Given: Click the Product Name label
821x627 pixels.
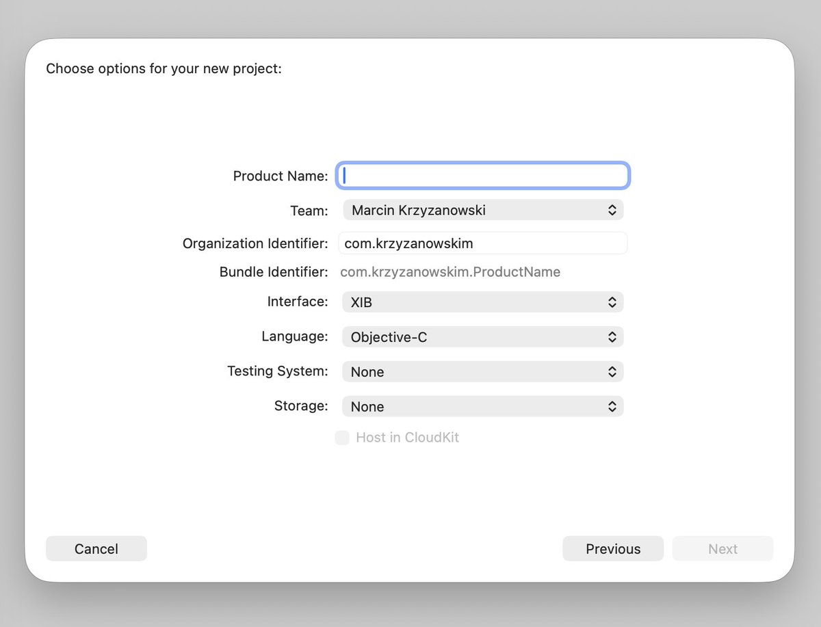Looking at the screenshot, I should 281,176.
